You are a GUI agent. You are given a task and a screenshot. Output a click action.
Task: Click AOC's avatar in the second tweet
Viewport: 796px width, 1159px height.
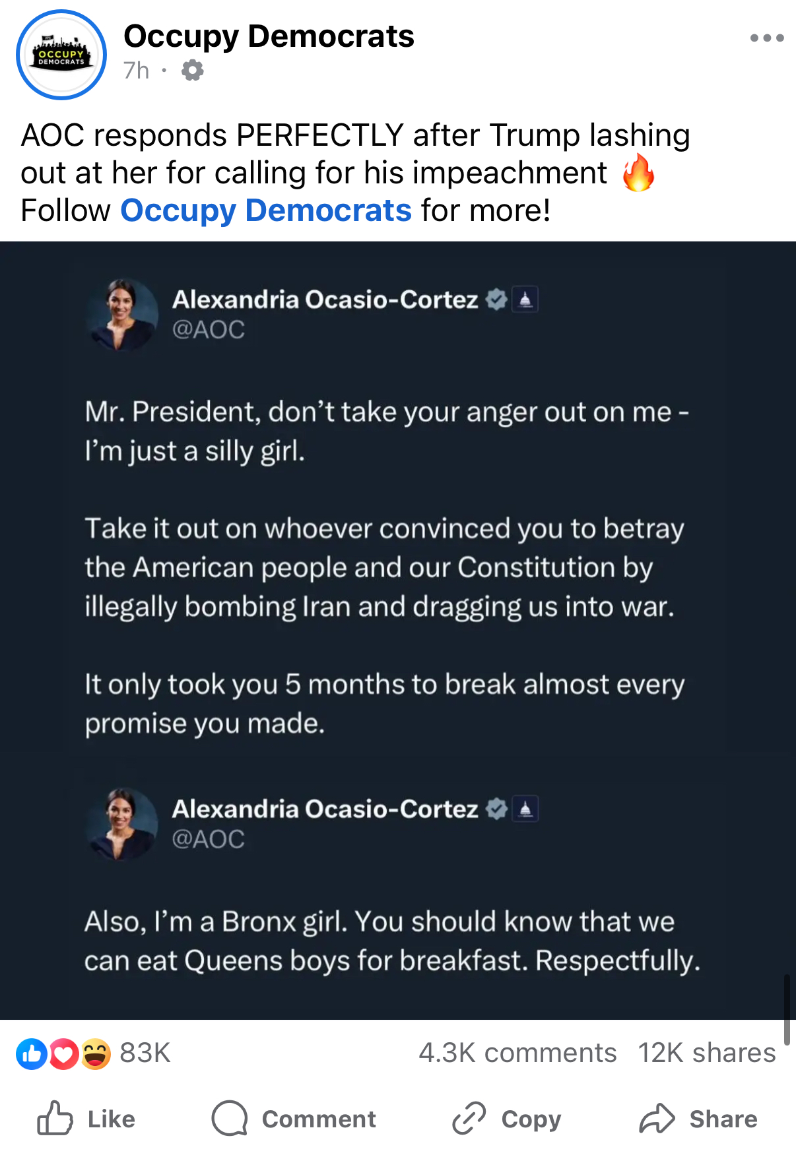pos(122,824)
